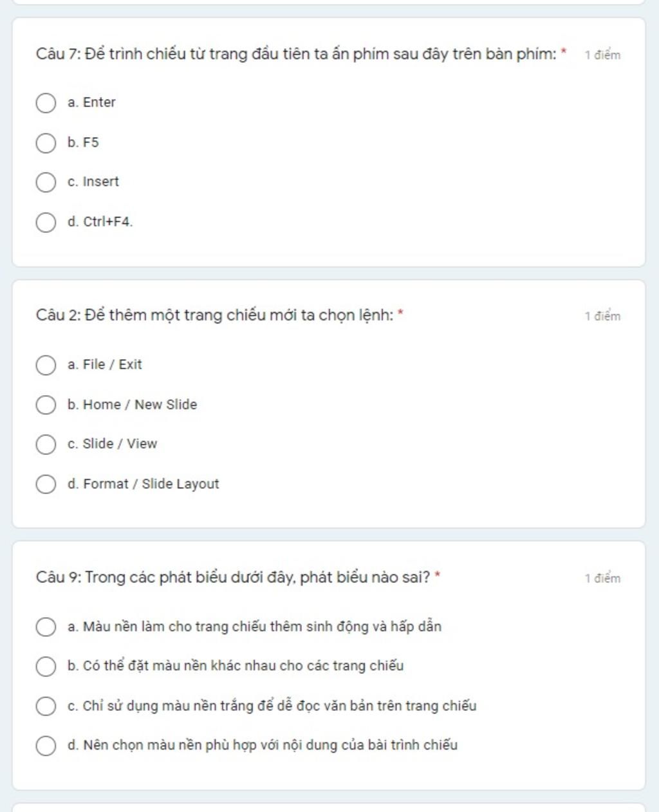Pick answer d. Ctrl+F4

click(x=46, y=222)
